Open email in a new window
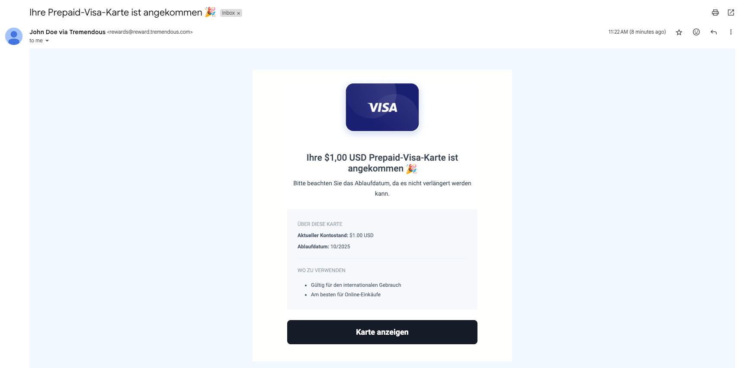This screenshot has height=368, width=740. (731, 13)
